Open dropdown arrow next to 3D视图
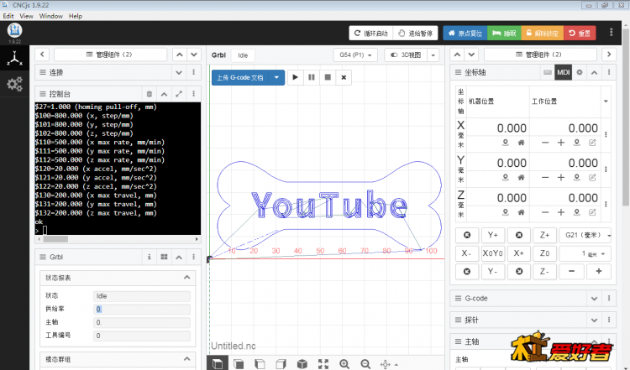Image resolution: width=630 pixels, height=370 pixels. tap(433, 55)
